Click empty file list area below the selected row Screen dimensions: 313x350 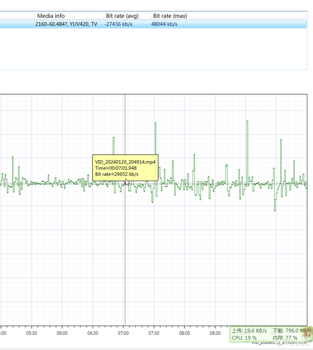(145, 49)
